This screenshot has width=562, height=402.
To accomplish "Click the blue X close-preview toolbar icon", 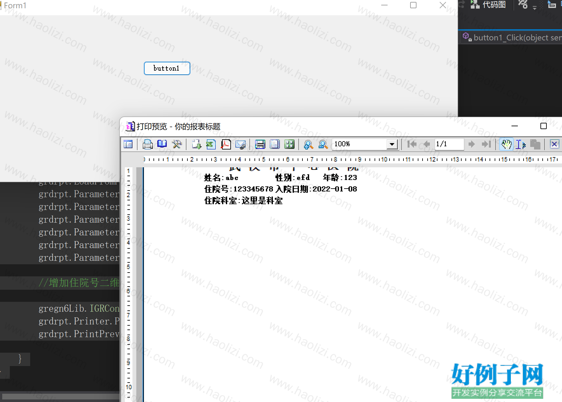I will tap(554, 144).
